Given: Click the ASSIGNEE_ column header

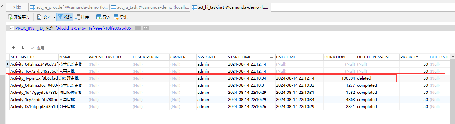Looking at the screenshot, I should [211, 57].
